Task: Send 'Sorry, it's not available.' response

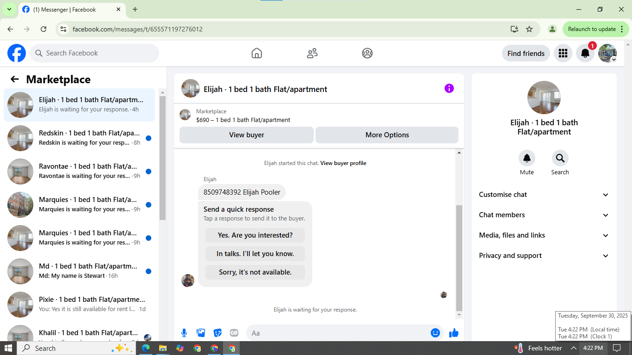Action: pos(255,272)
